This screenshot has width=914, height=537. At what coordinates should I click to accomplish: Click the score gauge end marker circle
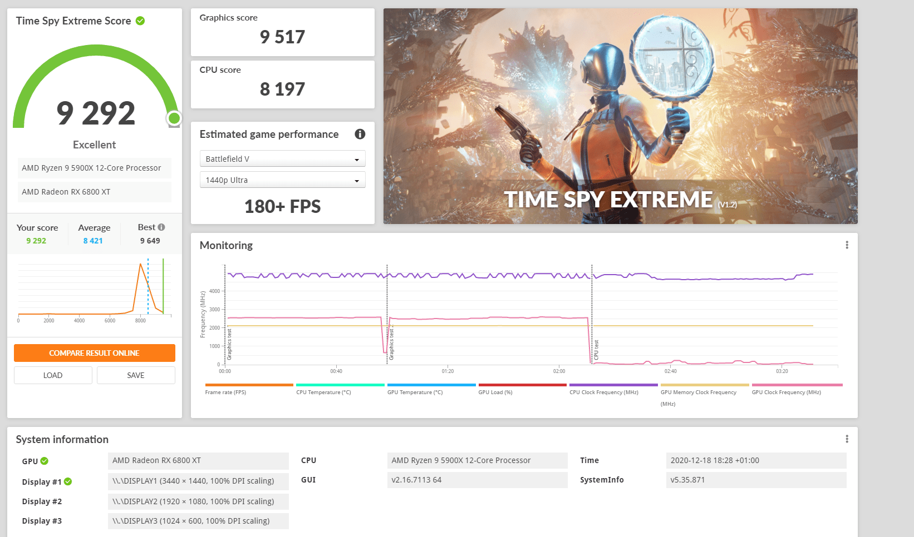tap(174, 118)
